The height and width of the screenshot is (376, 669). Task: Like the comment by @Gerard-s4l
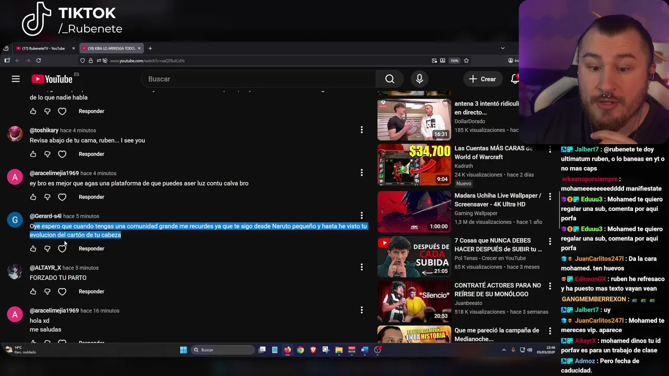tap(33, 249)
